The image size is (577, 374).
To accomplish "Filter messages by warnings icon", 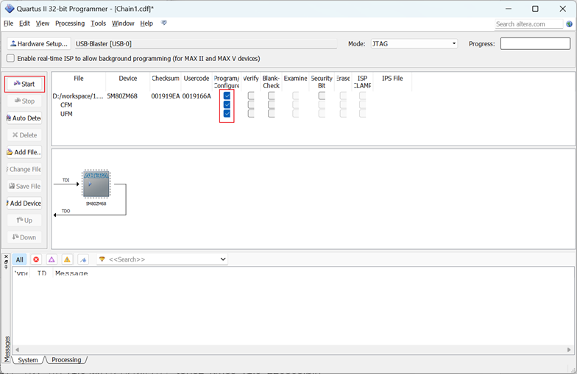I will (67, 260).
